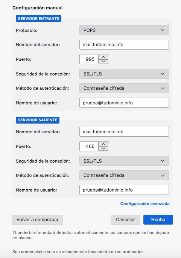Decrease the outgoing server port with down arrow
The image size is (181, 258).
point(103,148)
